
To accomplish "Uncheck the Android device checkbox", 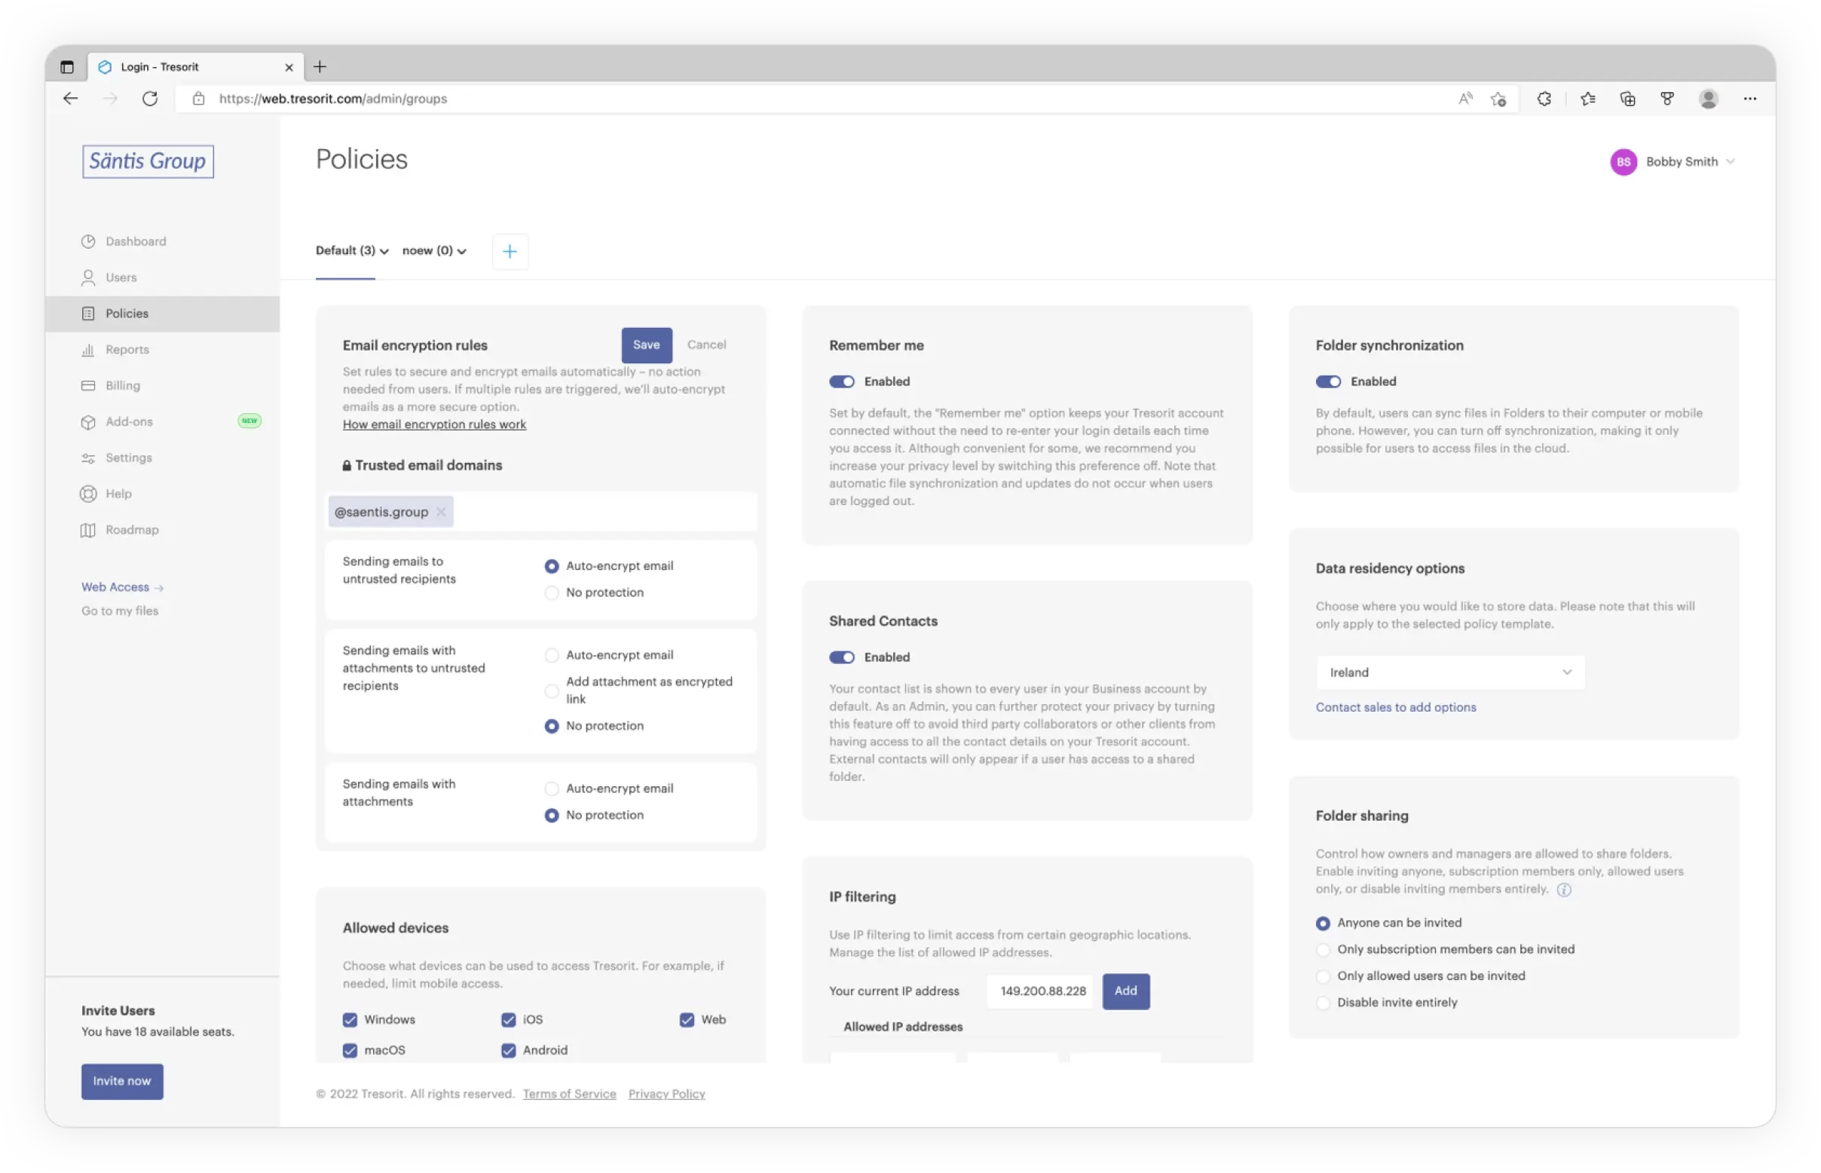I will [508, 1050].
